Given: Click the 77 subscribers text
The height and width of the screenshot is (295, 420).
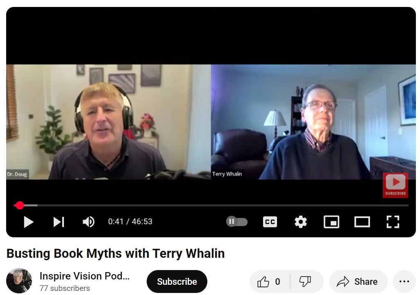Looking at the screenshot, I should pyautogui.click(x=65, y=288).
